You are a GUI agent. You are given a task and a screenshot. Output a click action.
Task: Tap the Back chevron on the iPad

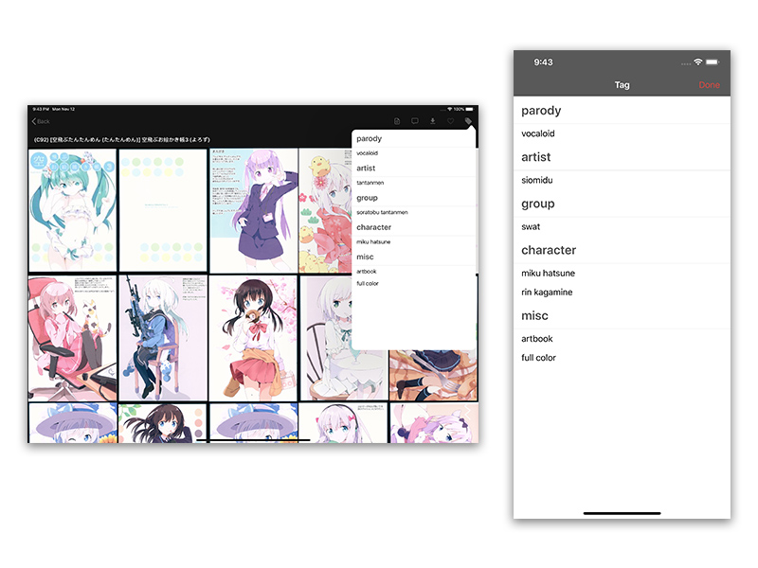[34, 121]
